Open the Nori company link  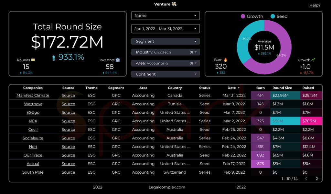33,147
